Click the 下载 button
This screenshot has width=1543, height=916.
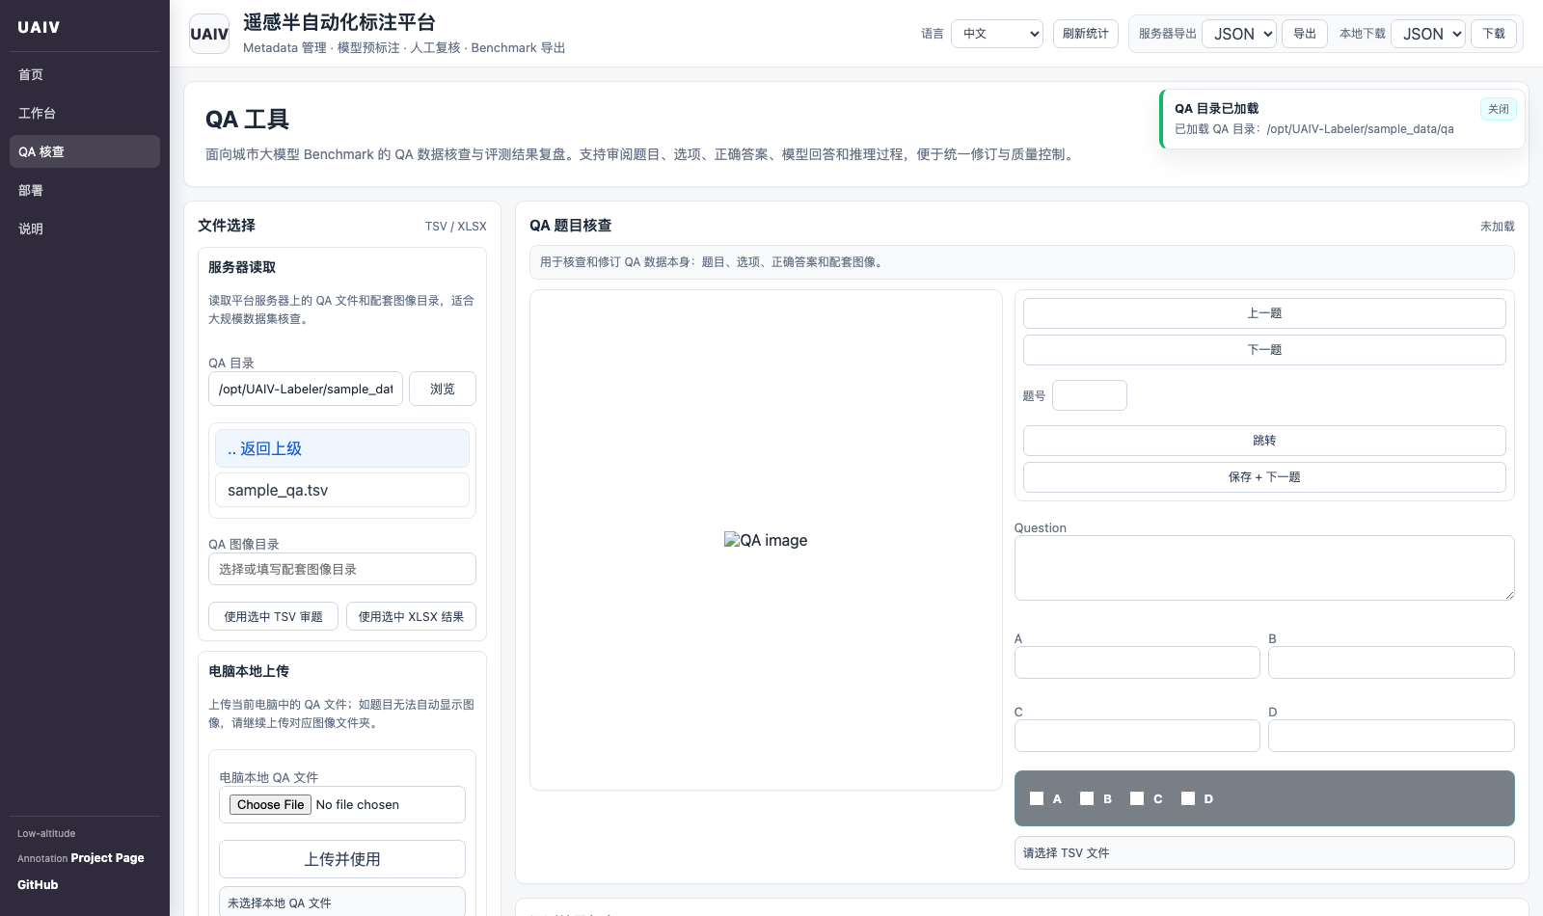coord(1494,34)
